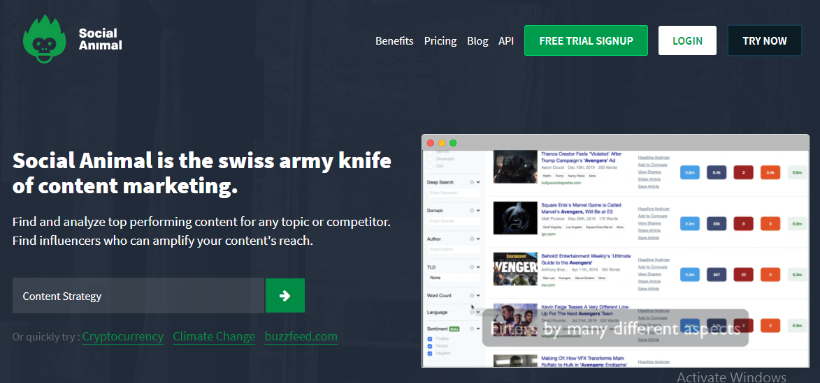Click the info icon beside Domain
Image resolution: width=820 pixels, height=383 pixels.
[472, 210]
